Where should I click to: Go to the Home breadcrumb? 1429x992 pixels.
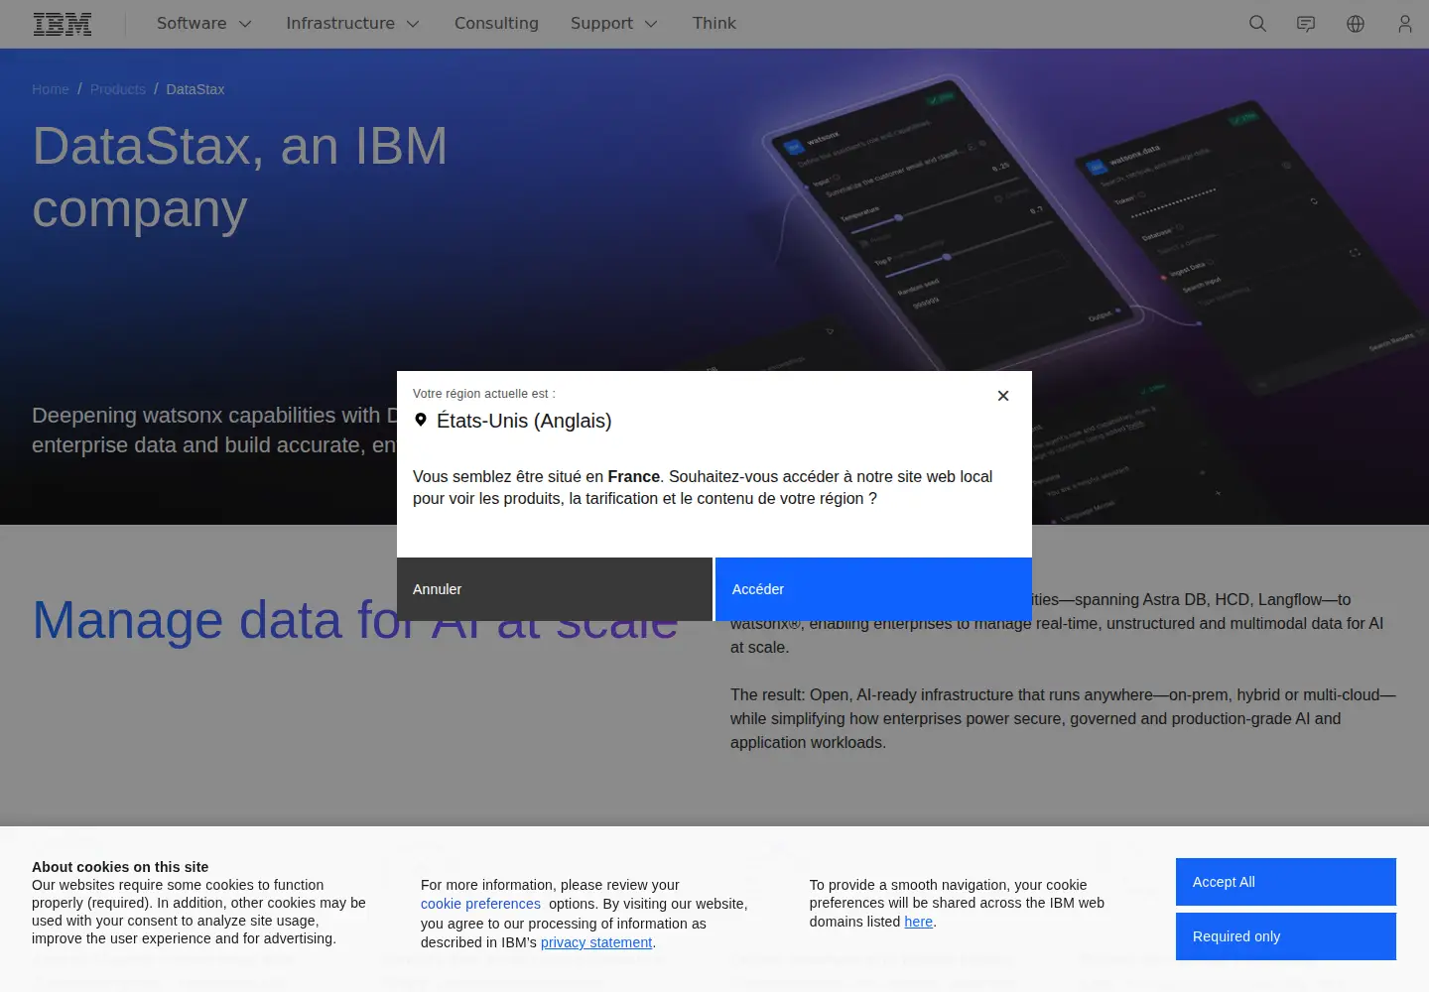pos(51,89)
